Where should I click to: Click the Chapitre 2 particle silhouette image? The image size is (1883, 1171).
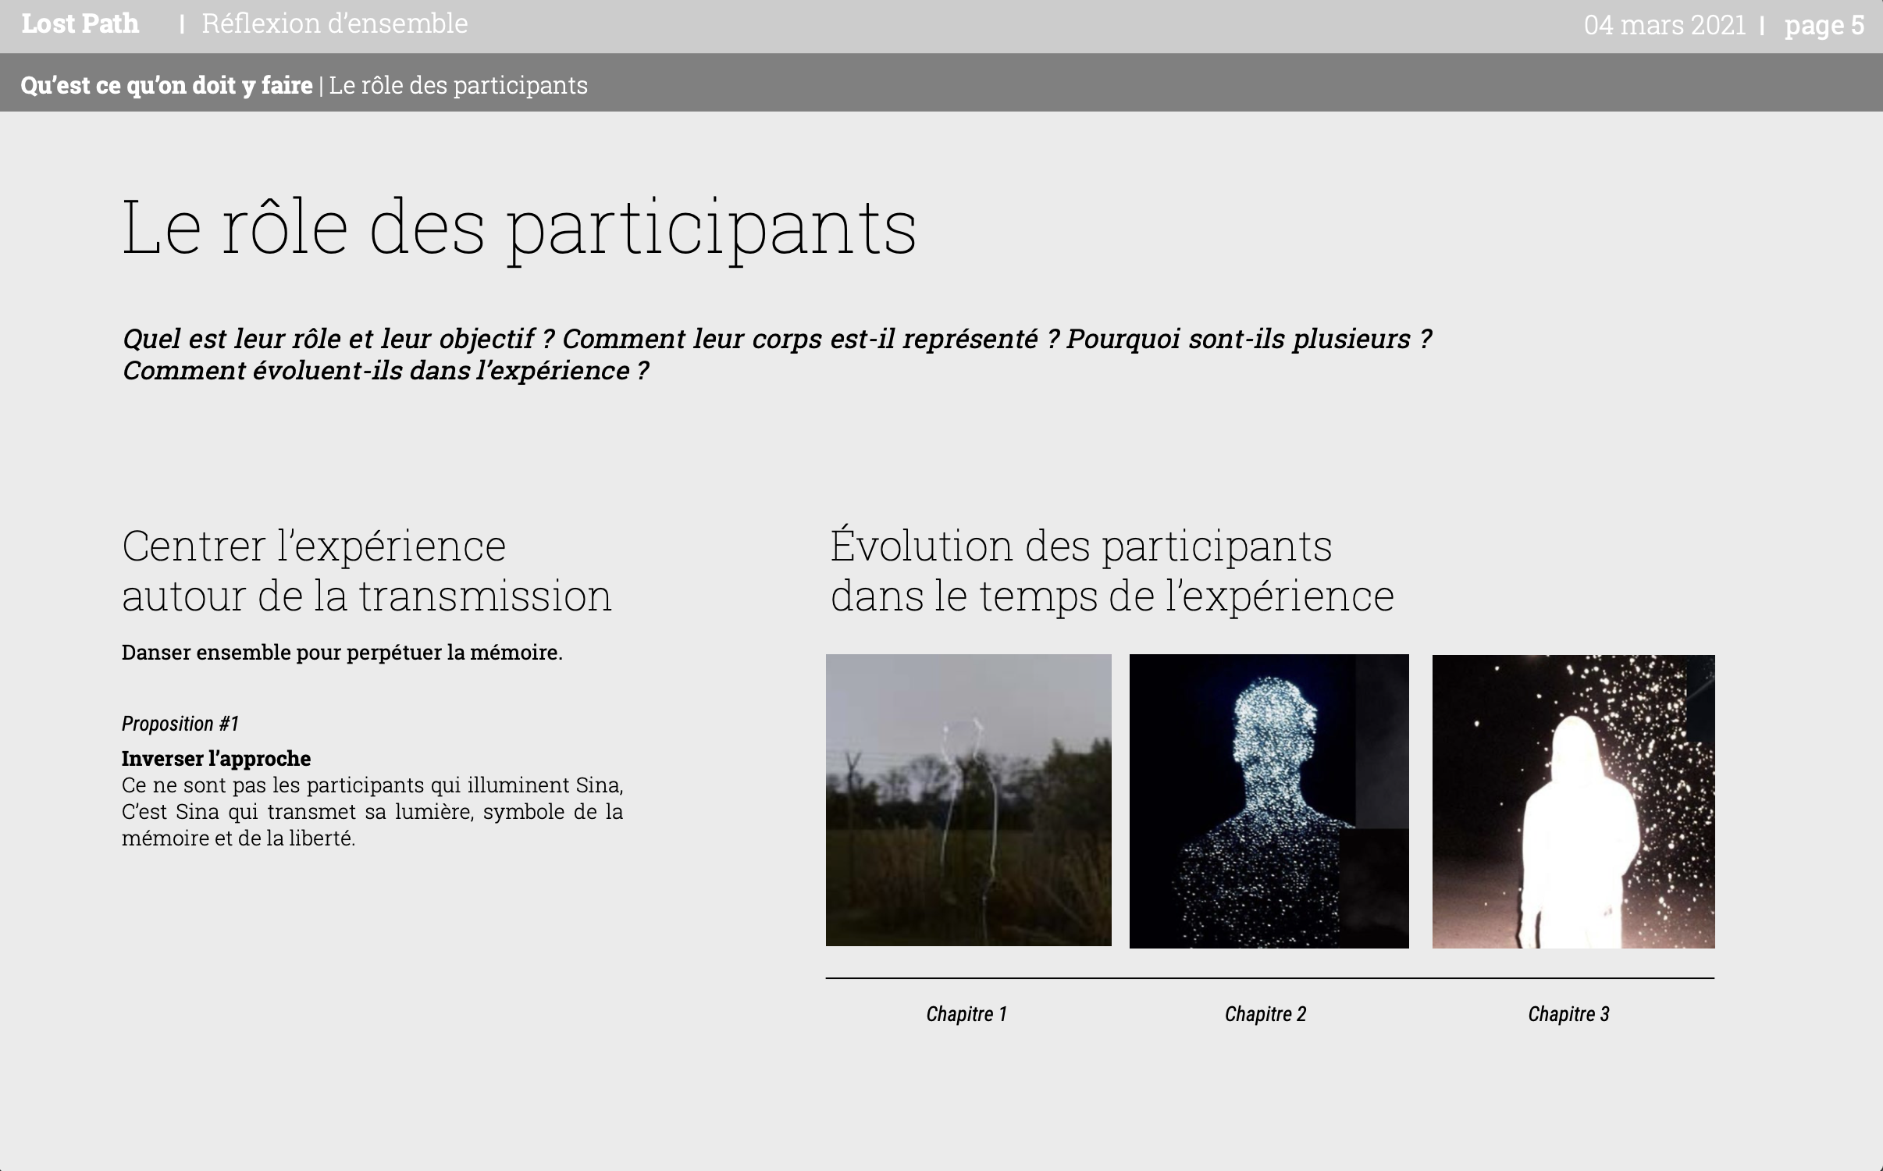click(x=1269, y=801)
